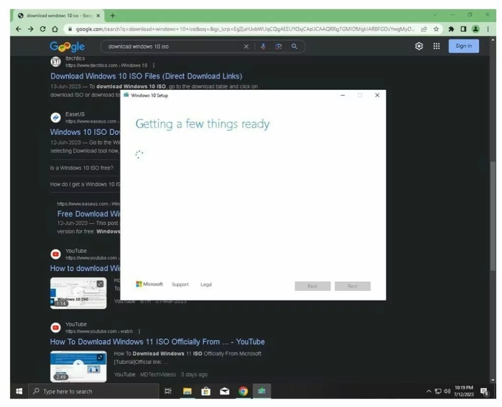This screenshot has width=502, height=407.
Task: Open volume control tray icon
Action: coord(447,391)
